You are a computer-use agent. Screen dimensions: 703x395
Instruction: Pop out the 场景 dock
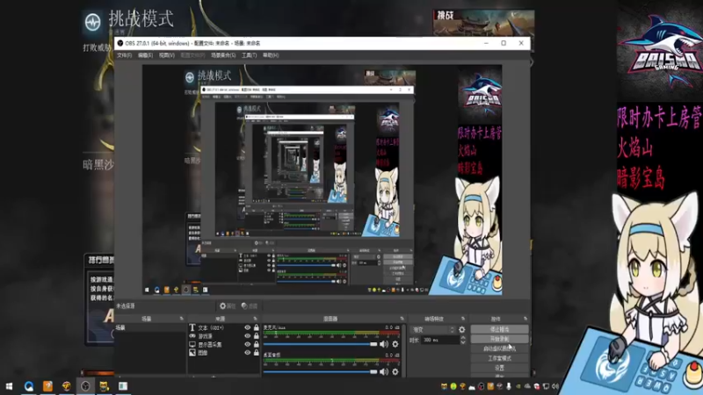tap(181, 319)
